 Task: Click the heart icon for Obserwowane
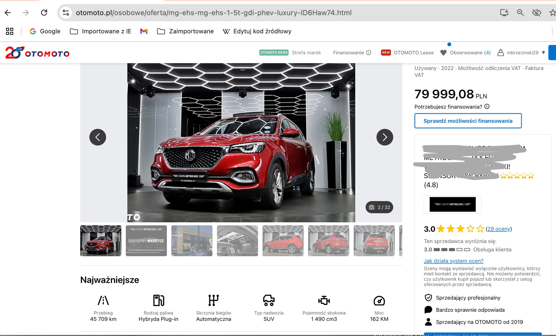[x=443, y=53]
